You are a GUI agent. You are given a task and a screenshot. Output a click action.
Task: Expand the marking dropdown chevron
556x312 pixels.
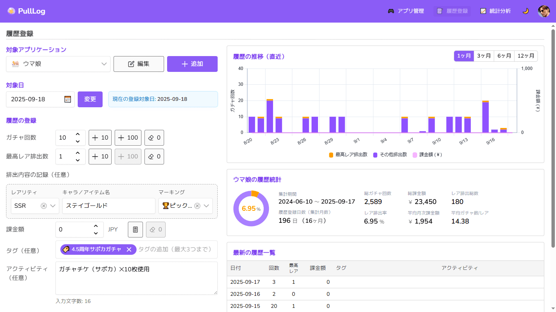pyautogui.click(x=206, y=206)
